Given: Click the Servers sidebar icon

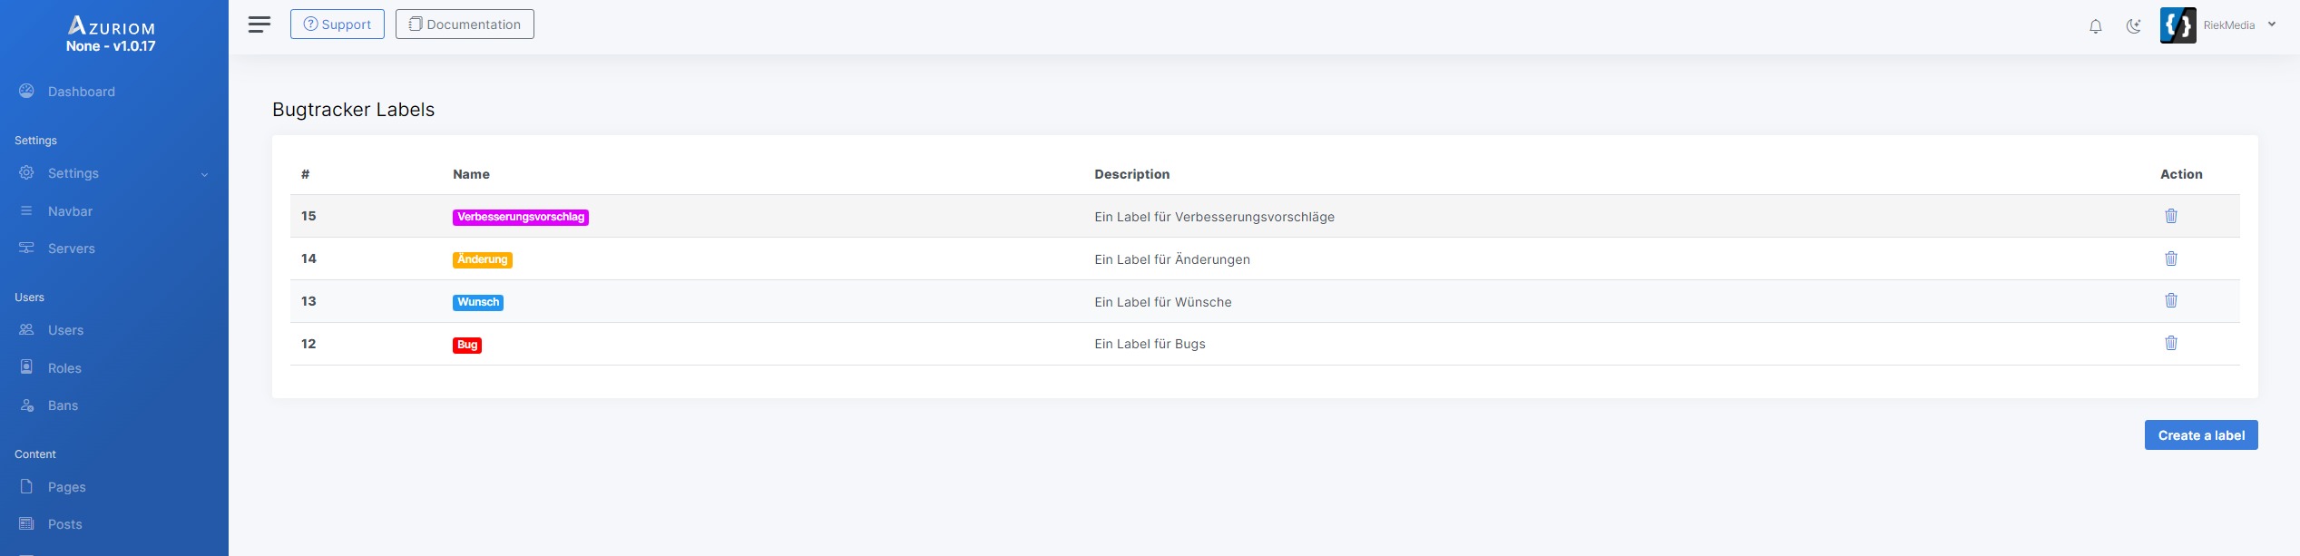Looking at the screenshot, I should (x=26, y=248).
